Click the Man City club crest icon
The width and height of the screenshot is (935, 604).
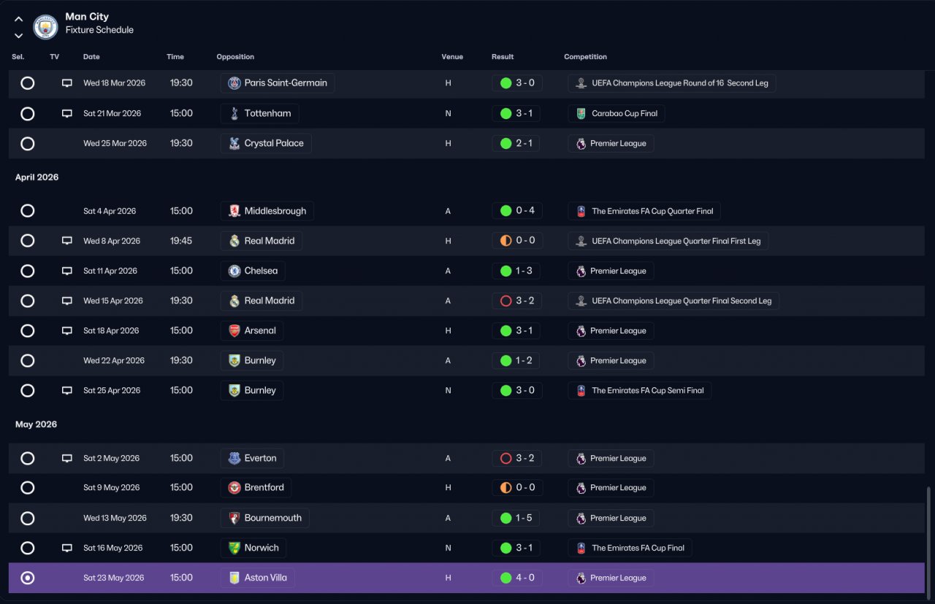[45, 27]
